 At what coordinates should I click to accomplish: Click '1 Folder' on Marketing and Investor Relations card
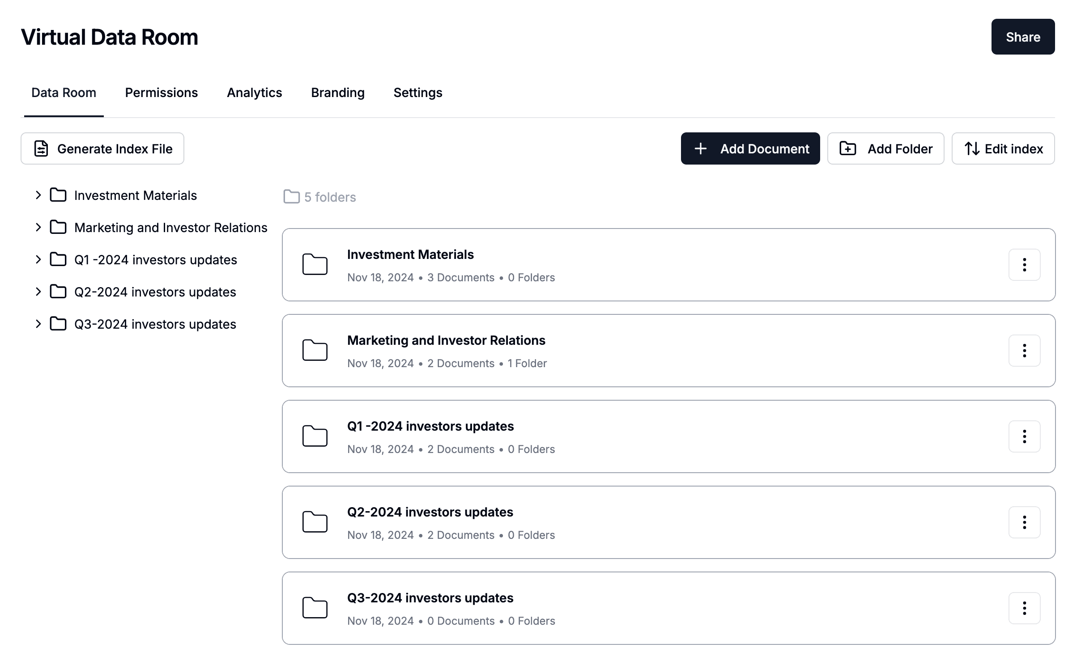[527, 363]
